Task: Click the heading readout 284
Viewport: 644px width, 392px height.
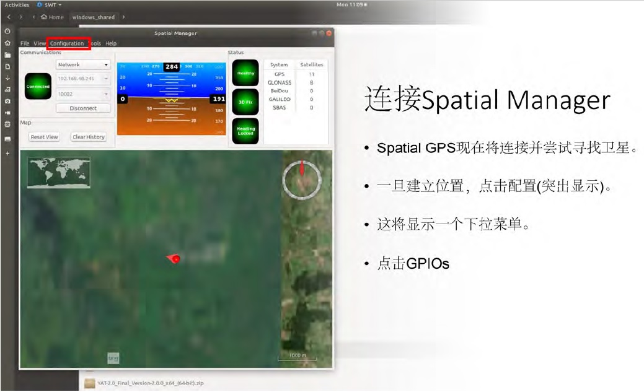Action: coord(172,66)
